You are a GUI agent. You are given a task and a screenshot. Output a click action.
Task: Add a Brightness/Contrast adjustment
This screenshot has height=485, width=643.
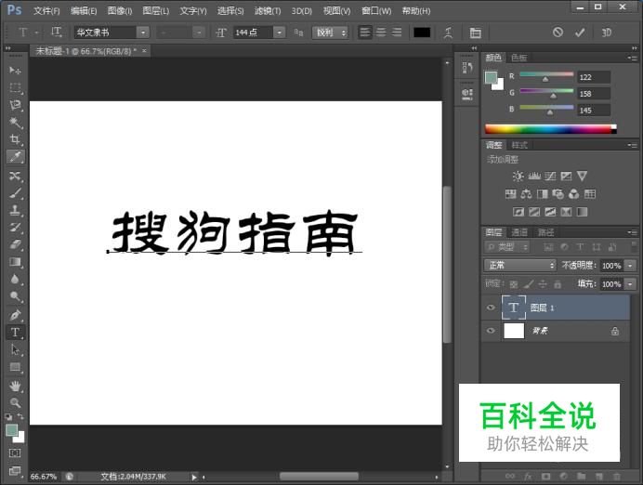pos(518,177)
